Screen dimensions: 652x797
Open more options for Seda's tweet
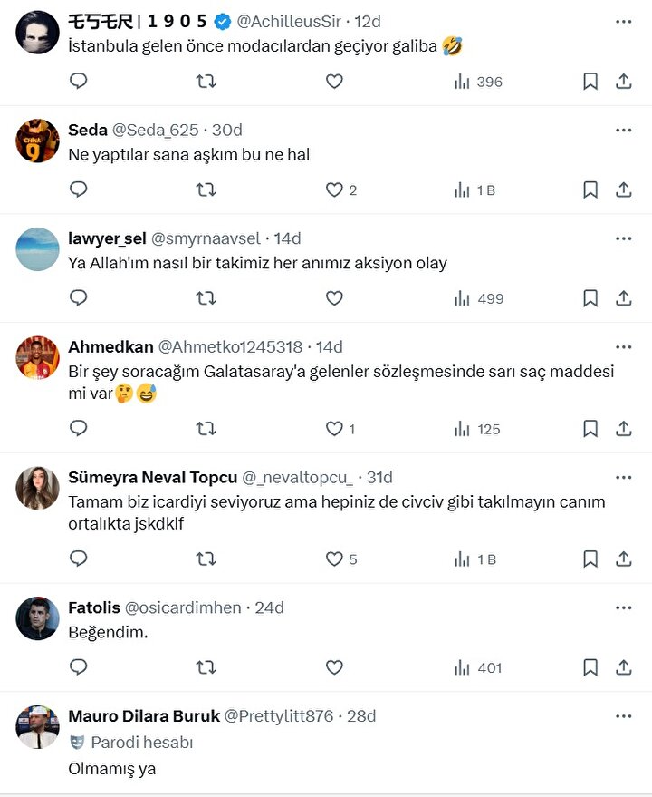(x=623, y=130)
